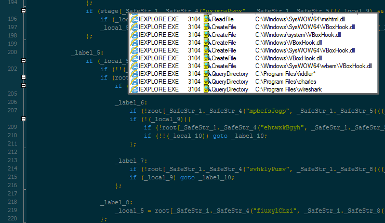Click the ReadFile operation icon
Image resolution: width=385 pixels, height=223 pixels.
pos(207,19)
